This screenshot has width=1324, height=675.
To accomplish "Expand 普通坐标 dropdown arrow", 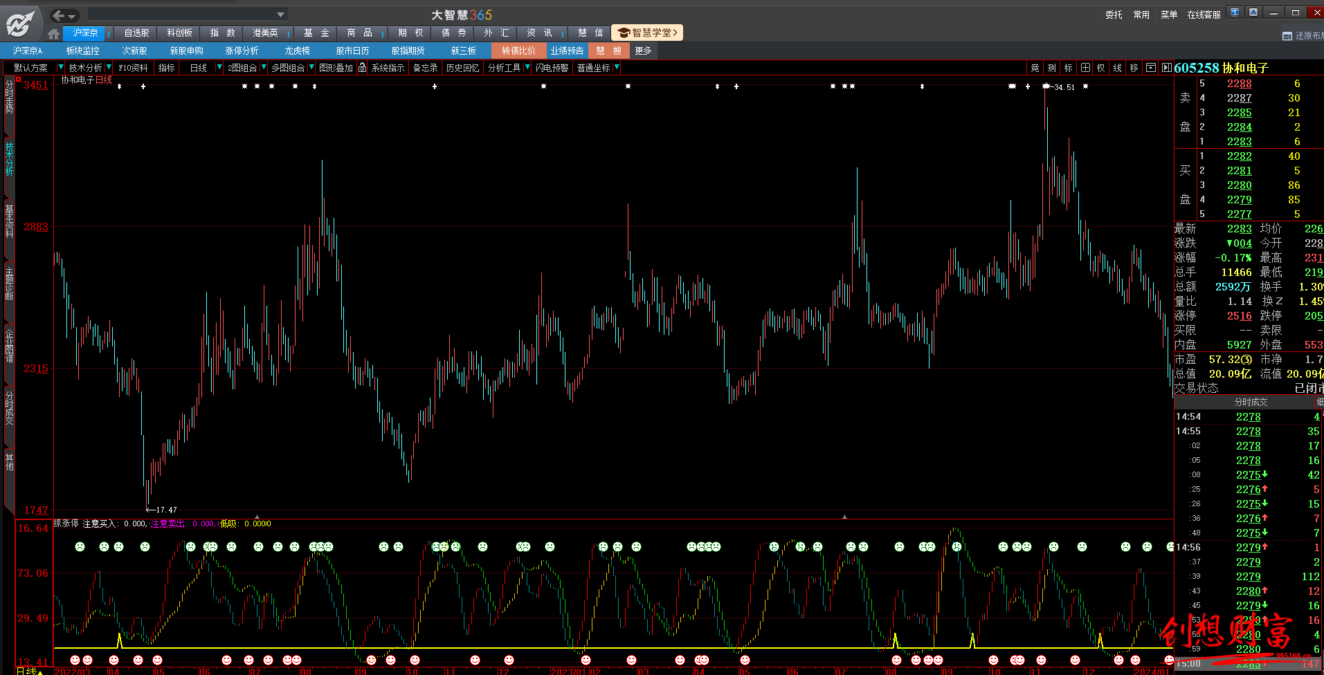I will (x=617, y=67).
